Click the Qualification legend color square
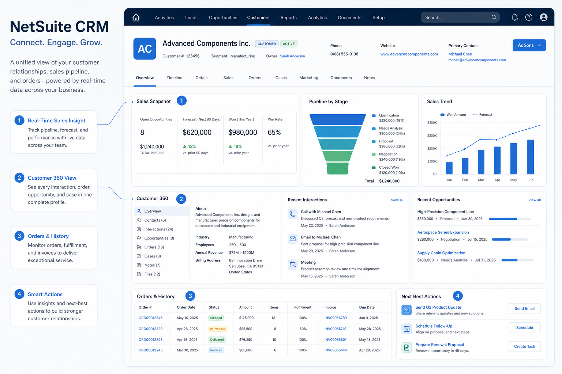562x374 pixels. coord(374,115)
